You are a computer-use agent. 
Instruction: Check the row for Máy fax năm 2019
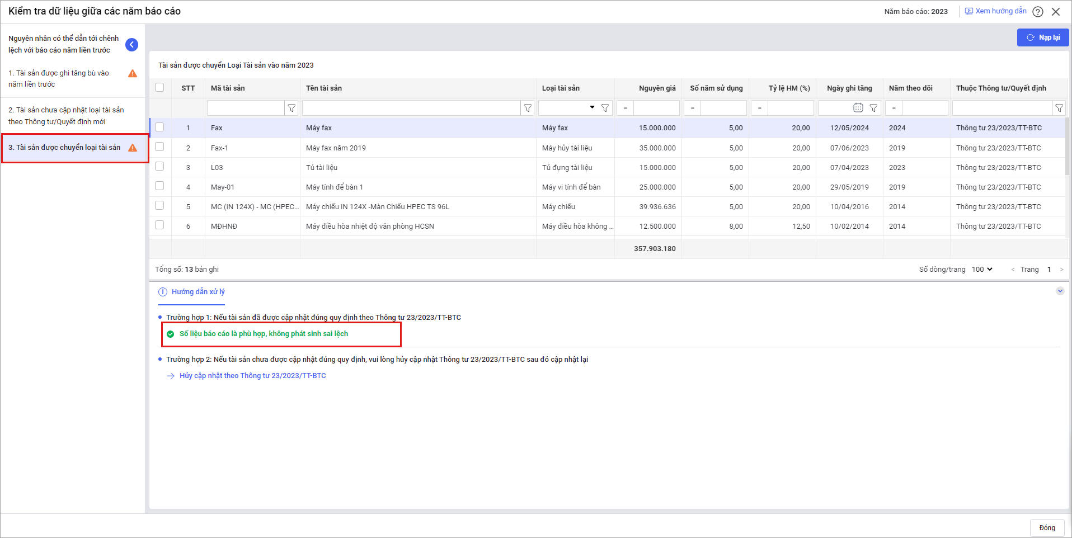click(160, 147)
